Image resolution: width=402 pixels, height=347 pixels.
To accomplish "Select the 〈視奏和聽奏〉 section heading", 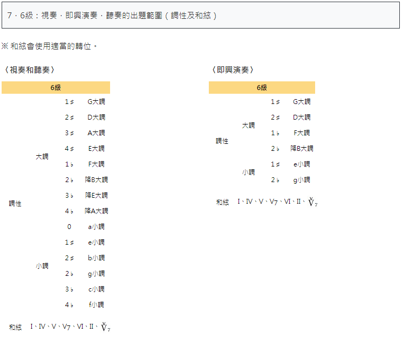I will coord(30,70).
